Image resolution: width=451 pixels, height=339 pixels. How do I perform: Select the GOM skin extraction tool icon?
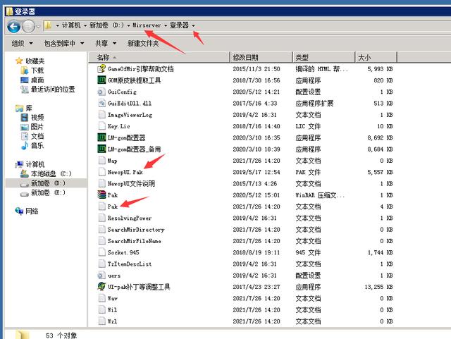[x=101, y=80]
